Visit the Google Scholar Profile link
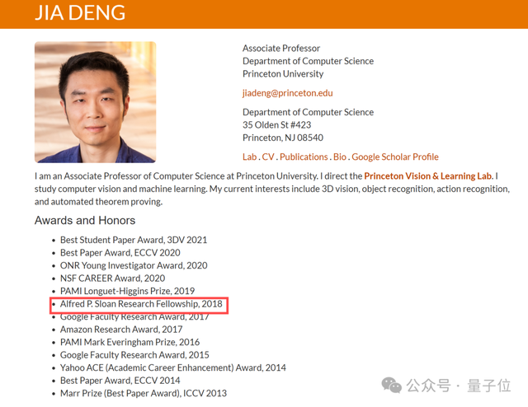Viewport: 528px width, 407px height. click(395, 157)
